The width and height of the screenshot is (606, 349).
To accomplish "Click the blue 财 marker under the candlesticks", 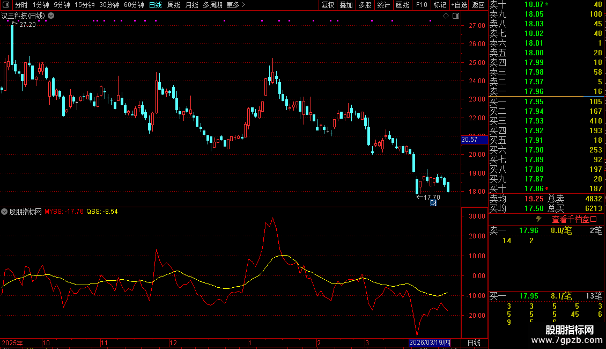I will point(433,203).
